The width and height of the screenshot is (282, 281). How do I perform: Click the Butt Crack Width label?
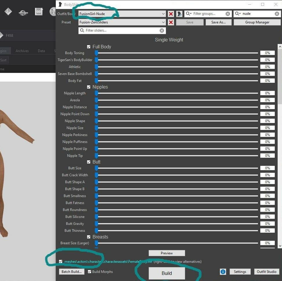click(x=75, y=175)
